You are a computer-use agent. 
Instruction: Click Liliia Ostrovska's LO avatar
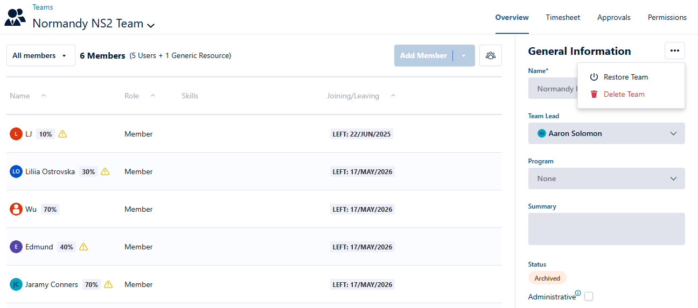point(16,171)
